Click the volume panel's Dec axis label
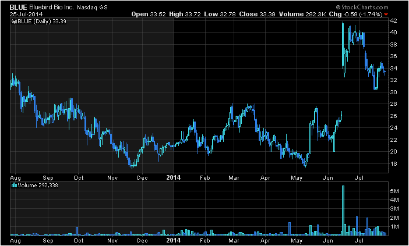 click(142, 240)
